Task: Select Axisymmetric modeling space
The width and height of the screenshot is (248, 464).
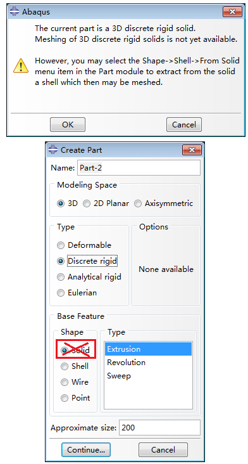Action: (x=164, y=203)
